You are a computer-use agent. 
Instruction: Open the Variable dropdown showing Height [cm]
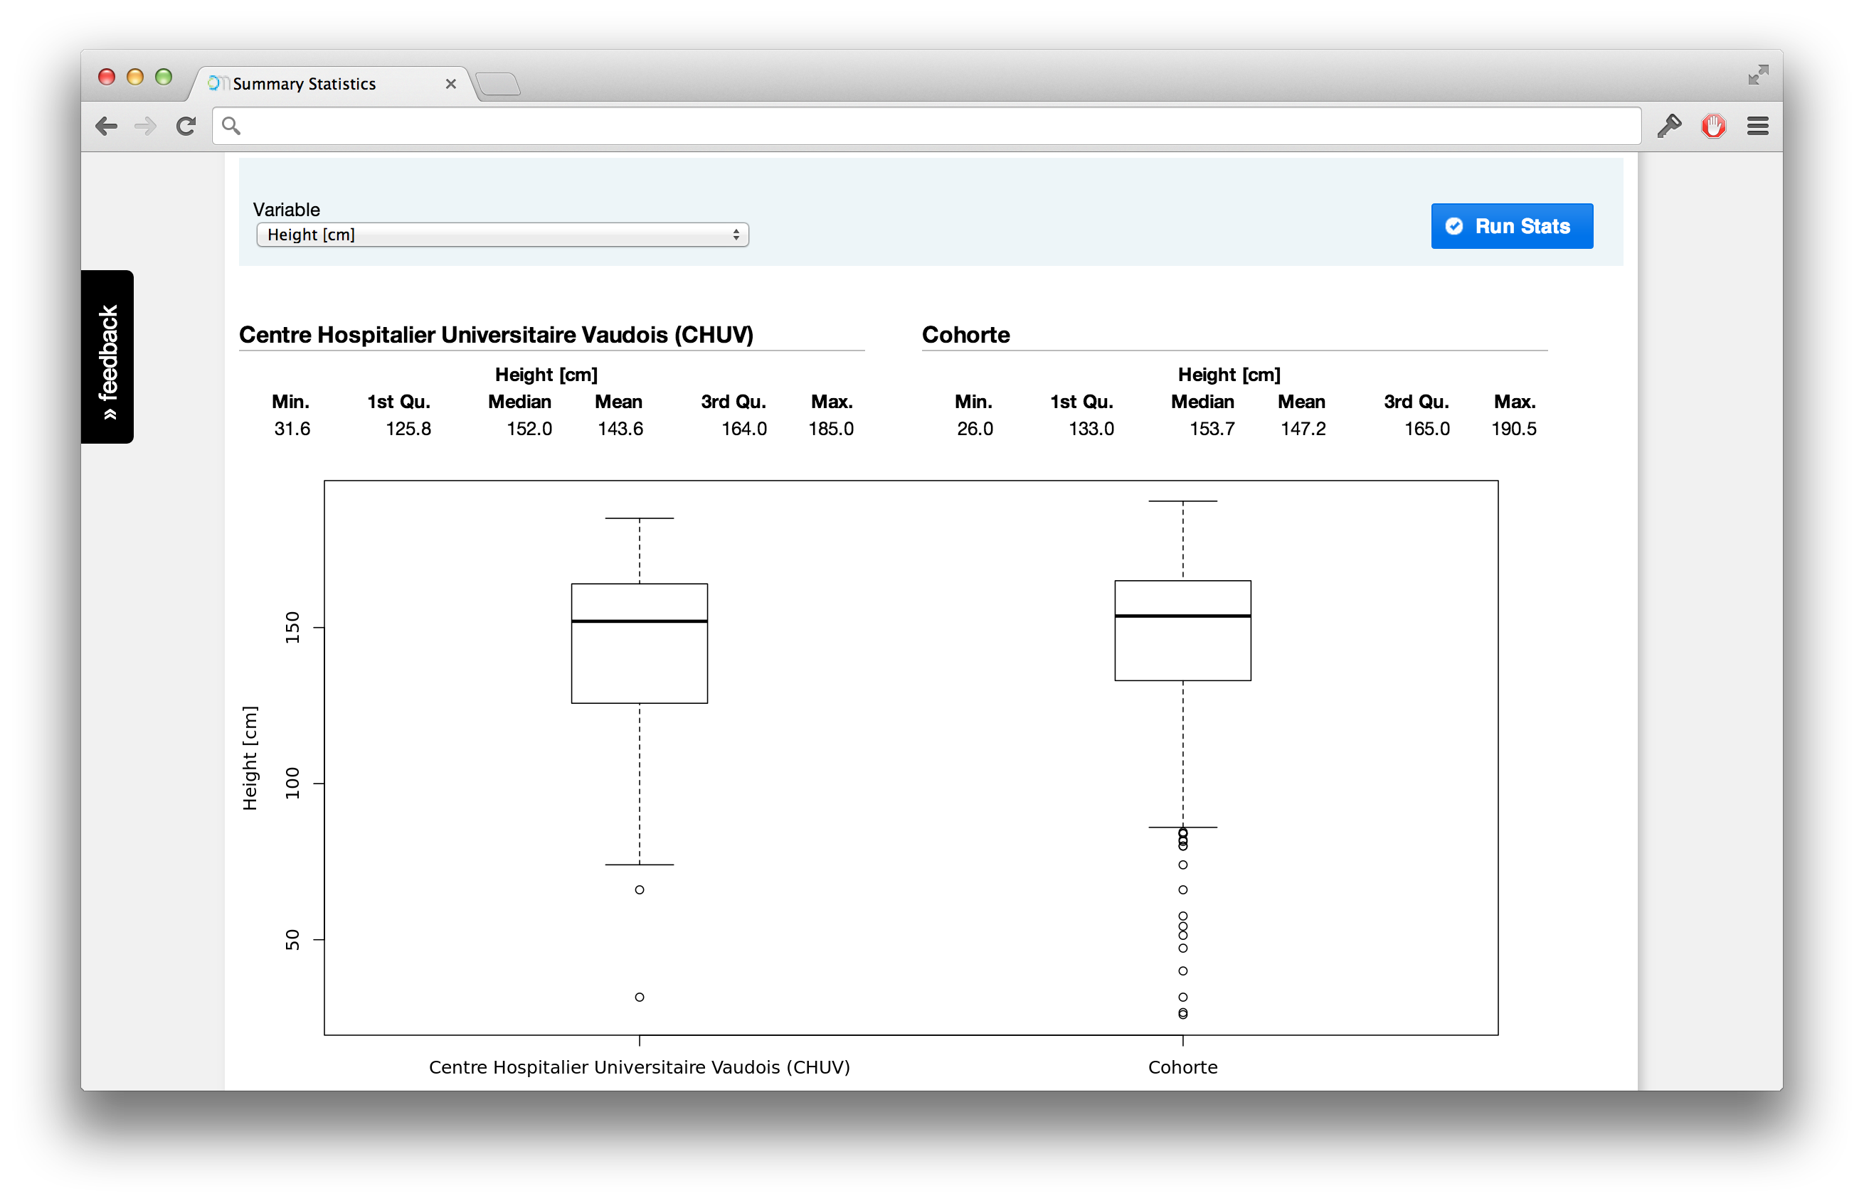tap(502, 235)
